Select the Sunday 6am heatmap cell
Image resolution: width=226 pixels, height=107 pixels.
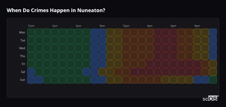pos(79,80)
